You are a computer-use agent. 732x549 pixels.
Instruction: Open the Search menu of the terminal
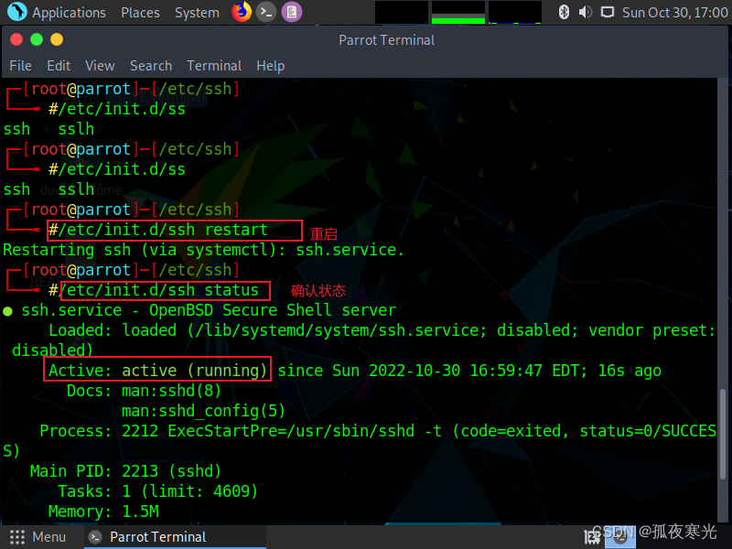tap(151, 65)
